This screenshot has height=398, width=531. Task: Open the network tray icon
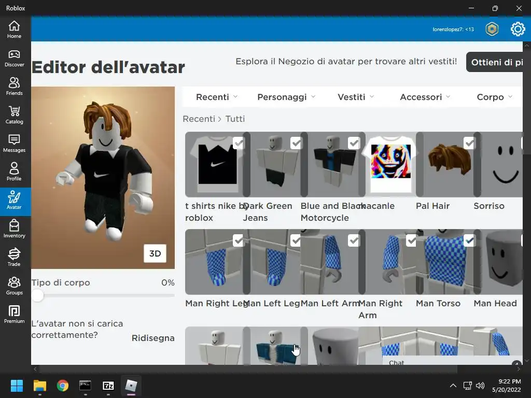point(468,386)
